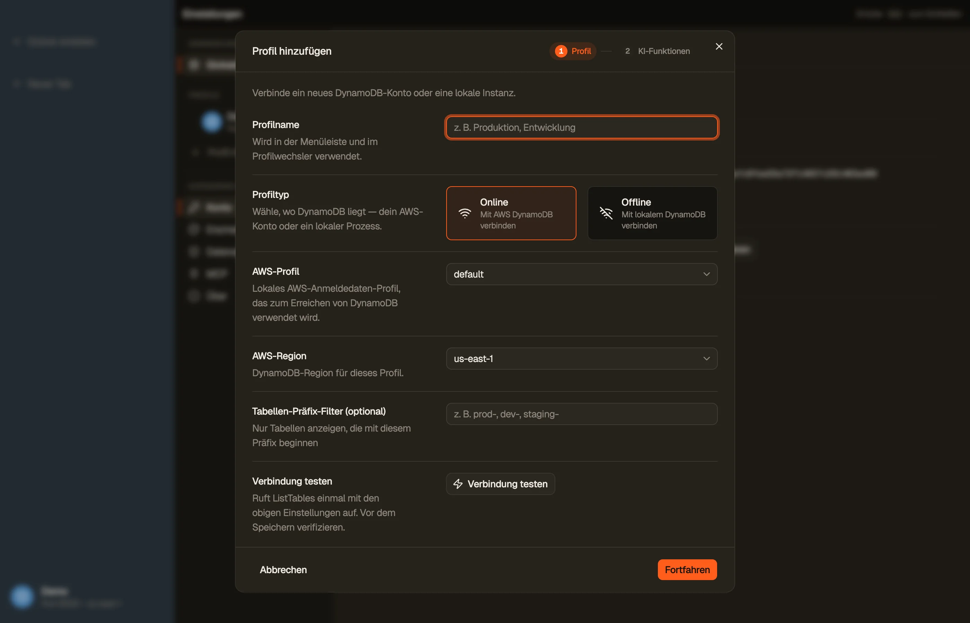Screen dimensions: 970x623
Task: Click the Wi-Fi-off icon on Offline card
Action: tap(606, 213)
